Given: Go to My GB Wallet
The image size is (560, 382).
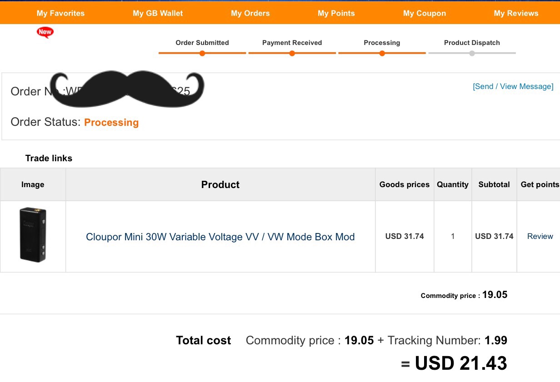Looking at the screenshot, I should coord(158,13).
